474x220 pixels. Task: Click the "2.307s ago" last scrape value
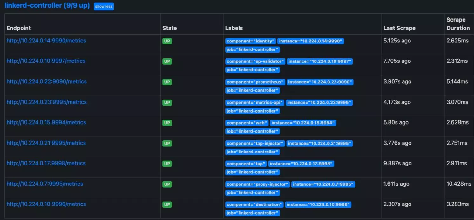pos(397,204)
